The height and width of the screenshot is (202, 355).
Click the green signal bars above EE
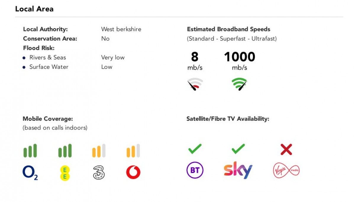coord(65,151)
